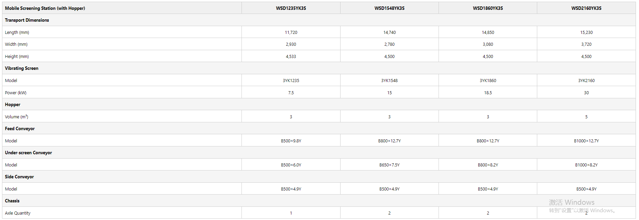Screen dimensions: 639x220
Task: Click the Mobile Screening Station header cell
Action: pos(45,8)
